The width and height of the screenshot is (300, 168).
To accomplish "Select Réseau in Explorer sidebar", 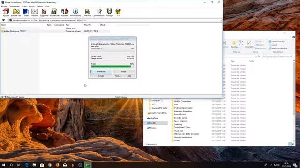I will (152, 128).
